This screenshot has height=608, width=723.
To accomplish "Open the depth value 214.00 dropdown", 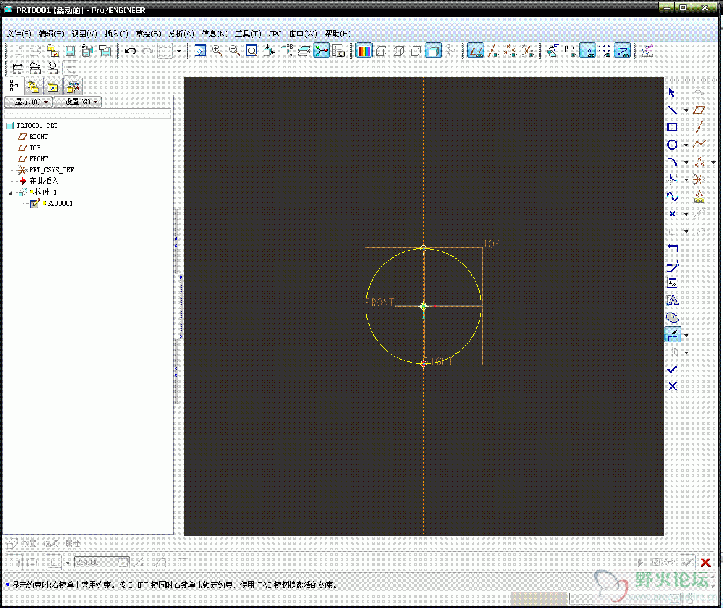I will point(123,562).
